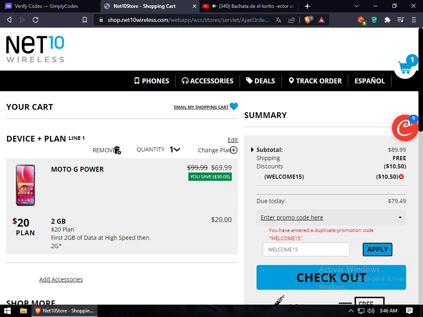Switch site to ESPAÑOL
This screenshot has width=423, height=317.
[370, 81]
